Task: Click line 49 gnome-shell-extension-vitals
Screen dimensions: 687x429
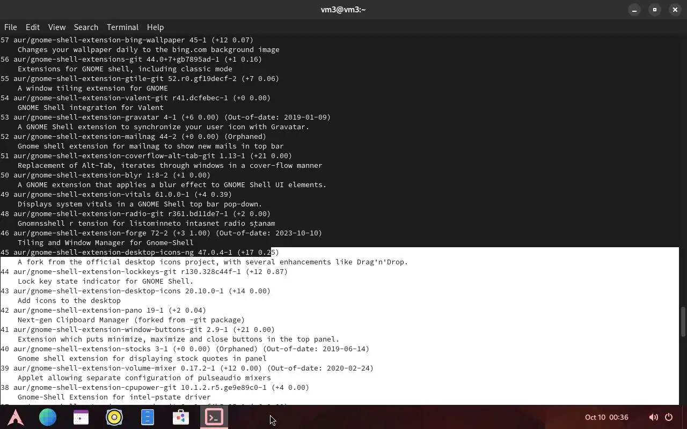Action: pyautogui.click(x=116, y=195)
